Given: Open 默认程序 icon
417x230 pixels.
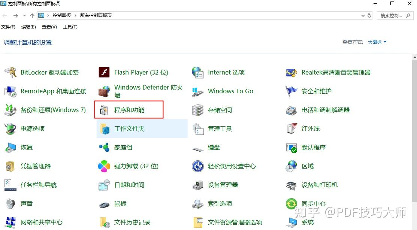Looking at the screenshot, I should (x=291, y=148).
